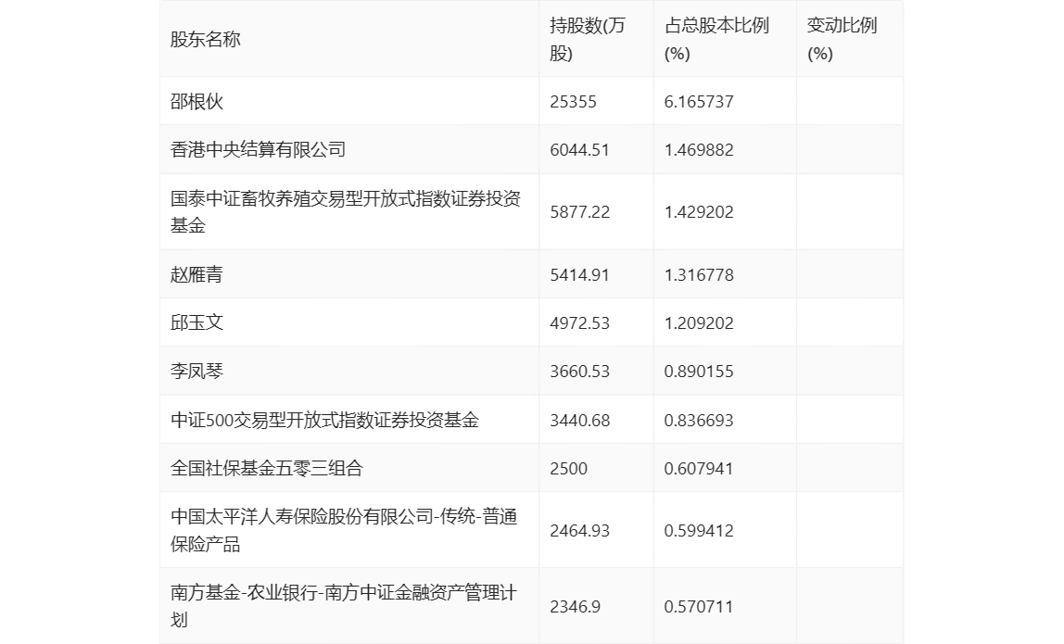1064x644 pixels.
Task: Select 南方基金-农业银行 asset management plan name
Action: coord(343,606)
